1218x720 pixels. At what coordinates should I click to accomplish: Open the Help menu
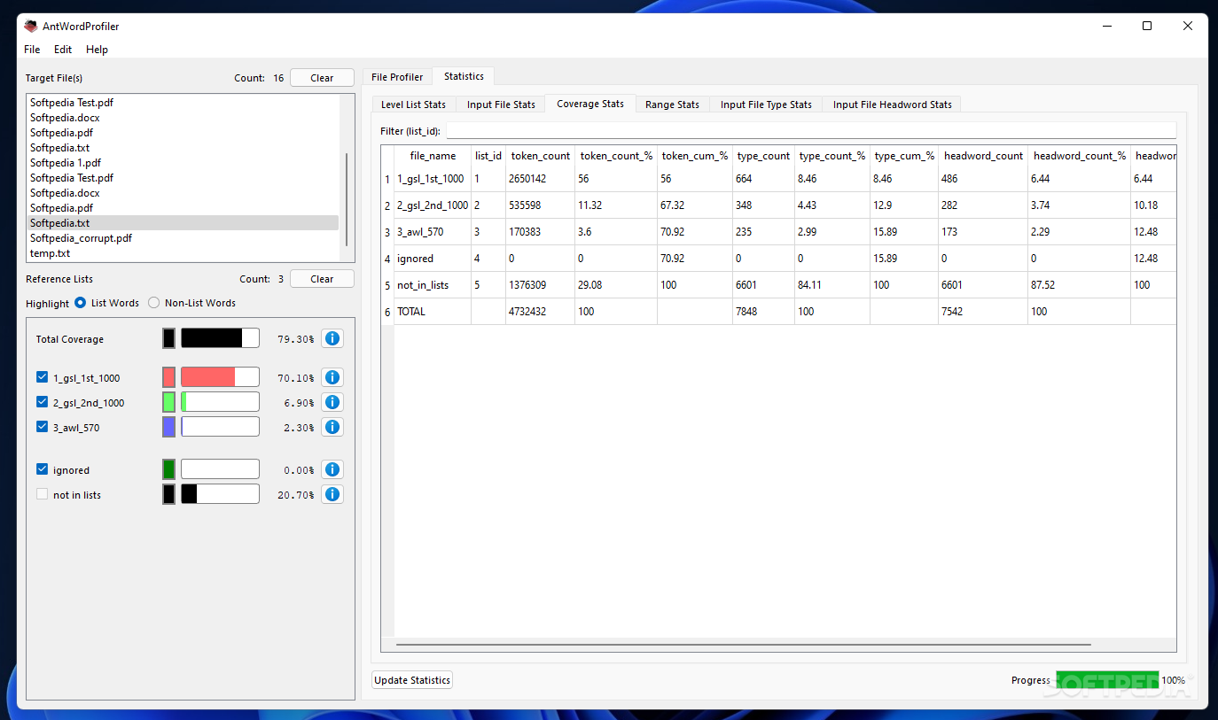97,50
